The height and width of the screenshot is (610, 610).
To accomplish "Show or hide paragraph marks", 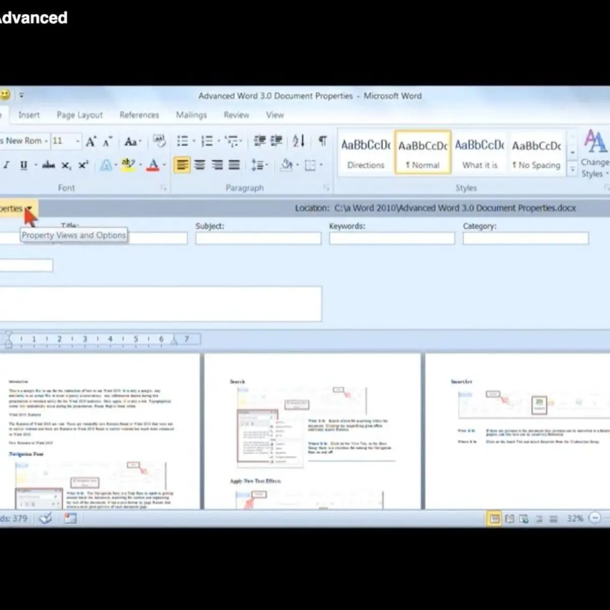I will (323, 141).
